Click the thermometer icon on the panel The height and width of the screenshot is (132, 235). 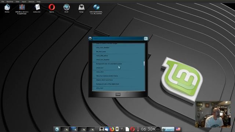click(138, 129)
